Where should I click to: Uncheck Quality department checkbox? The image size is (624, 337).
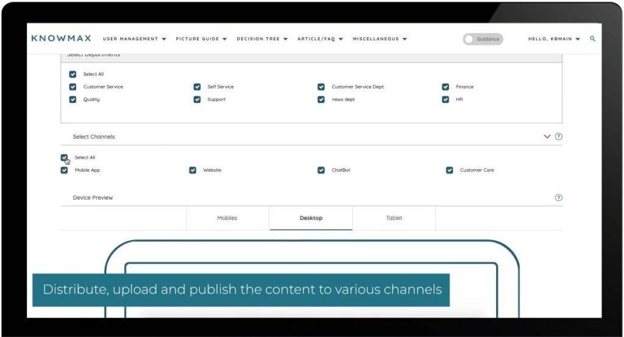click(x=73, y=99)
